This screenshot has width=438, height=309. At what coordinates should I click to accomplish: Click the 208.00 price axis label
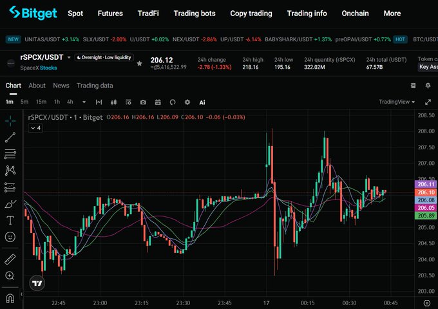point(426,131)
